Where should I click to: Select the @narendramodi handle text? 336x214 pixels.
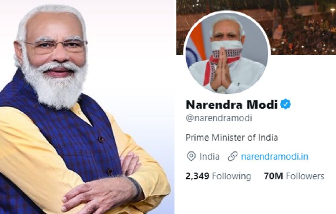tap(219, 118)
